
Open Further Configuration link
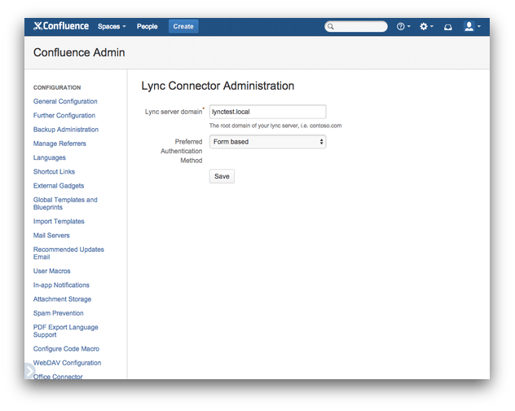coord(64,116)
